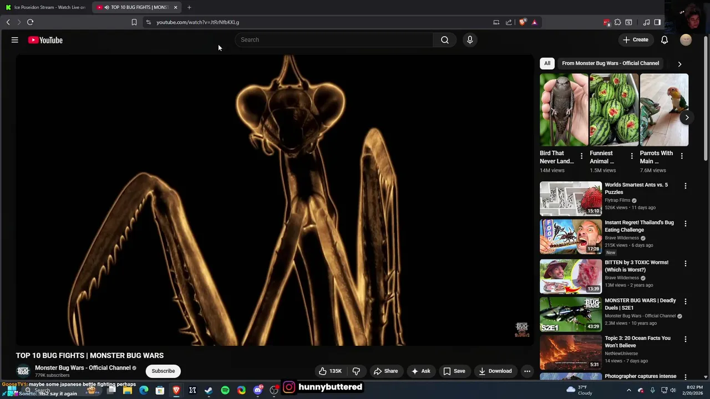Select From Monster Bug Wars - Official Channel chip
The image size is (710, 399).
610,63
